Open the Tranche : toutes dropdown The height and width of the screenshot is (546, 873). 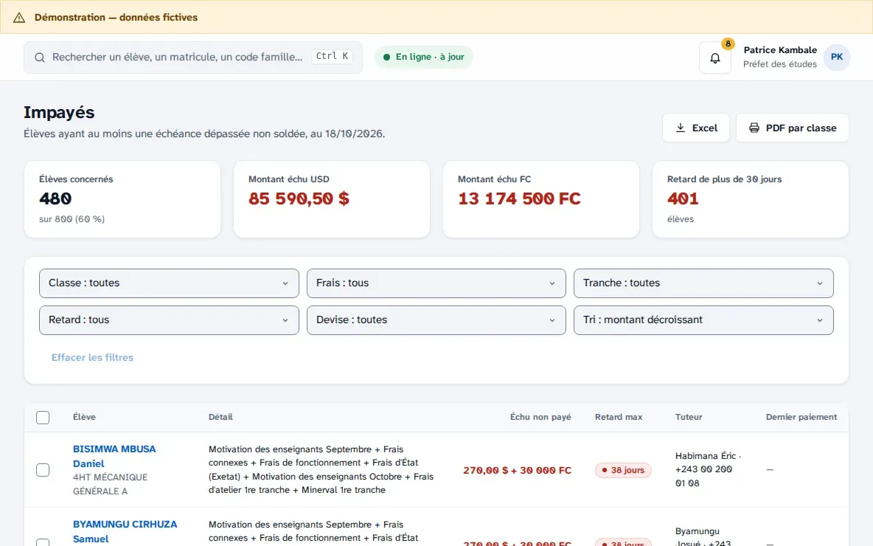click(x=703, y=283)
